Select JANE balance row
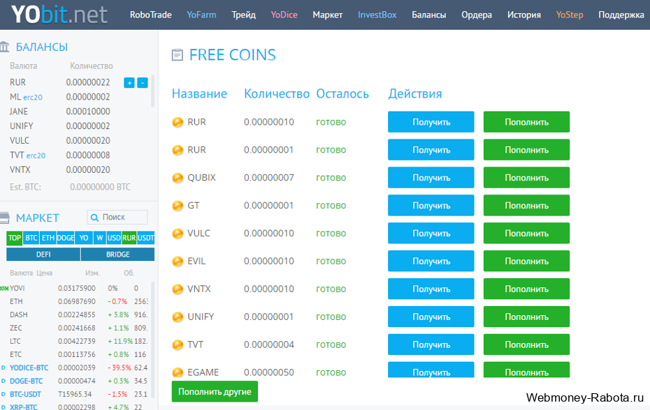This screenshot has height=410, width=650. coord(60,112)
